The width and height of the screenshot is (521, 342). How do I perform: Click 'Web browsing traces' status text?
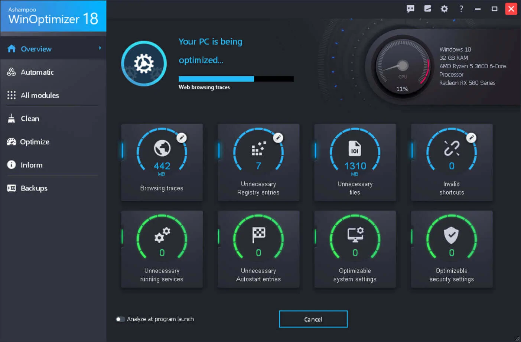coord(204,87)
